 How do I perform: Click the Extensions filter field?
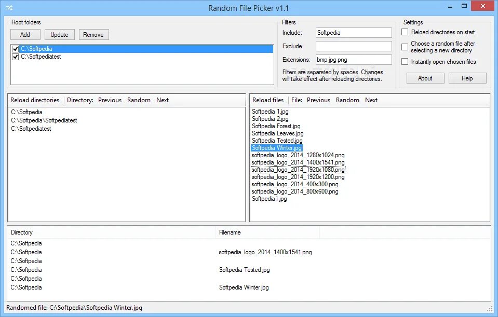pos(354,60)
